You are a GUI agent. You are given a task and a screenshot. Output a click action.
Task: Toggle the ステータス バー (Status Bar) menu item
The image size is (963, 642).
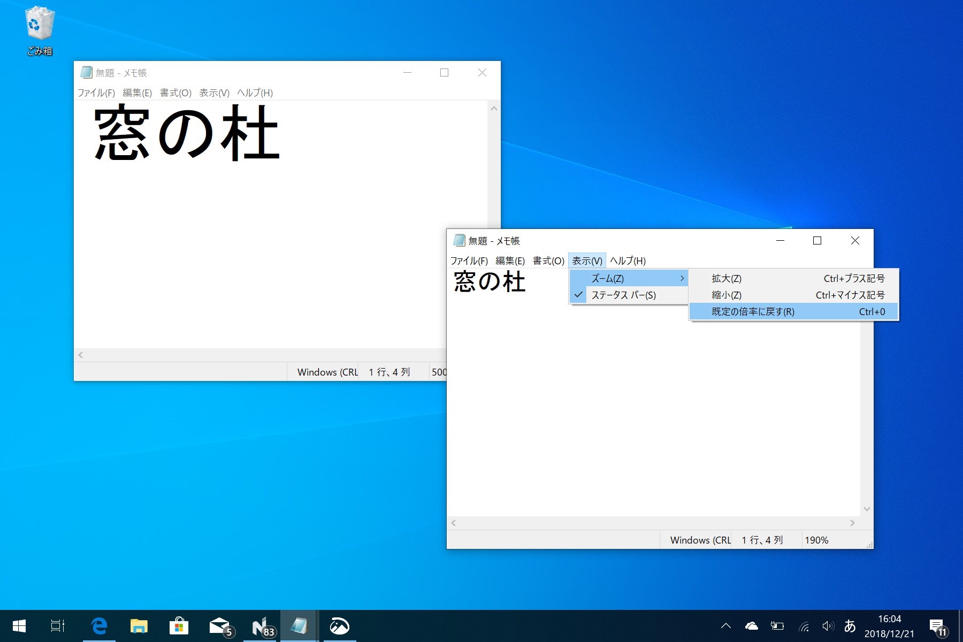[x=623, y=295]
